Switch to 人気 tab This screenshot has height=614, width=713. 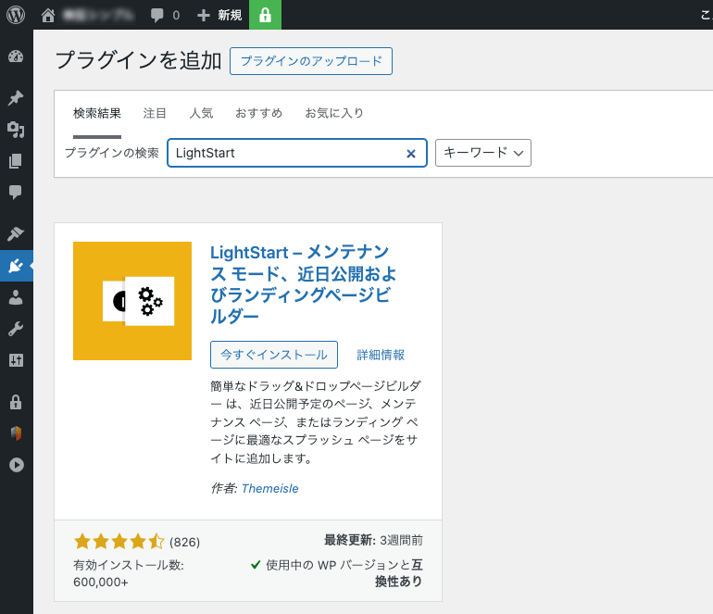pyautogui.click(x=201, y=113)
